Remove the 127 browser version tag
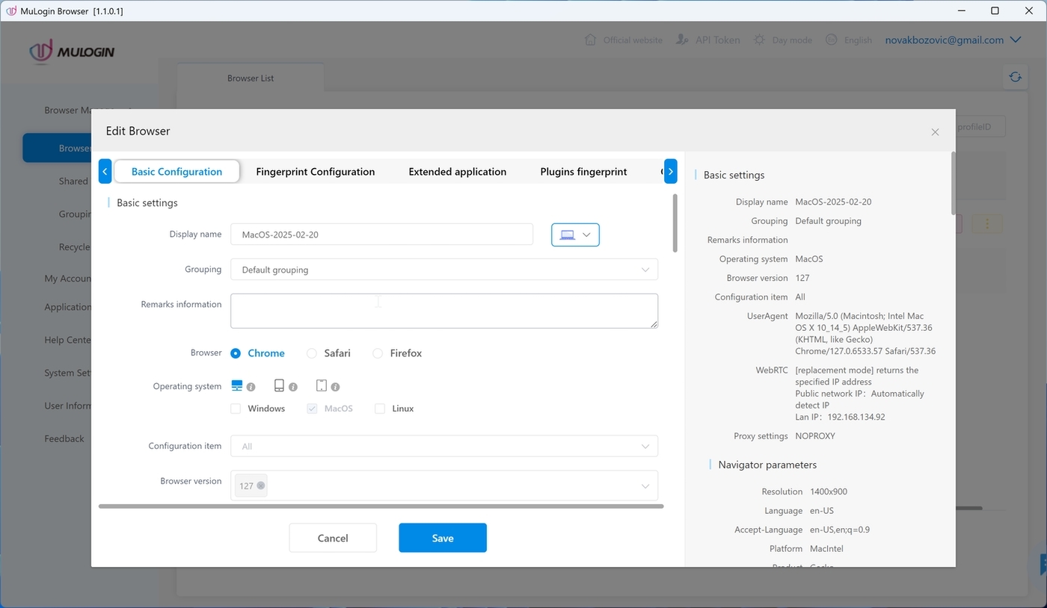This screenshot has width=1047, height=608. coord(261,486)
